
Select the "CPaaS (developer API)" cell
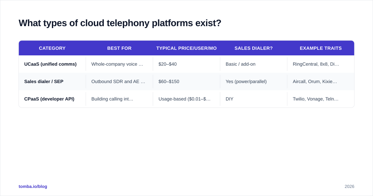tap(52, 99)
